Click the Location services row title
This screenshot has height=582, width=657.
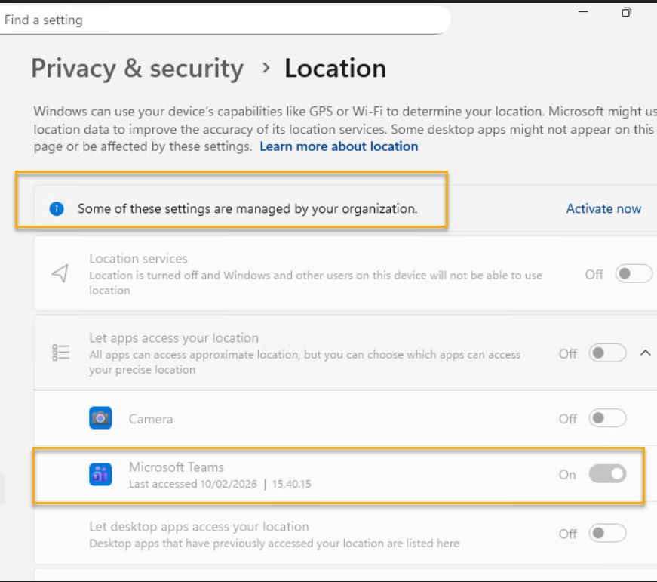pos(138,259)
